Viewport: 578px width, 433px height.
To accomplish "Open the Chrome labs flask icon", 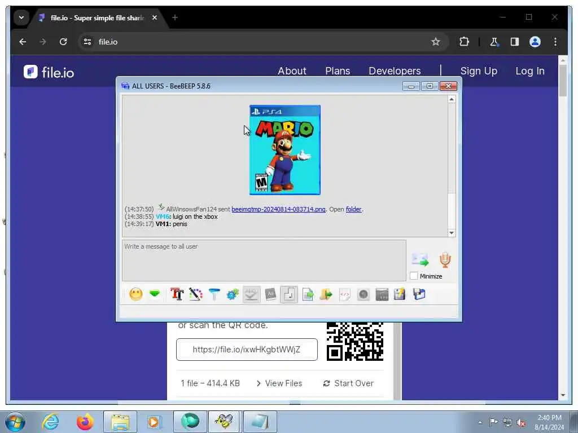I will coord(494,42).
